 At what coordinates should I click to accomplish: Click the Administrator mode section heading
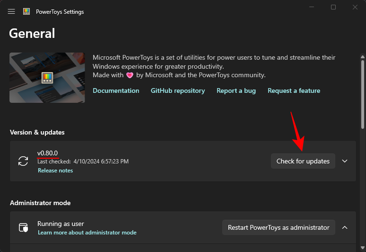coord(40,203)
